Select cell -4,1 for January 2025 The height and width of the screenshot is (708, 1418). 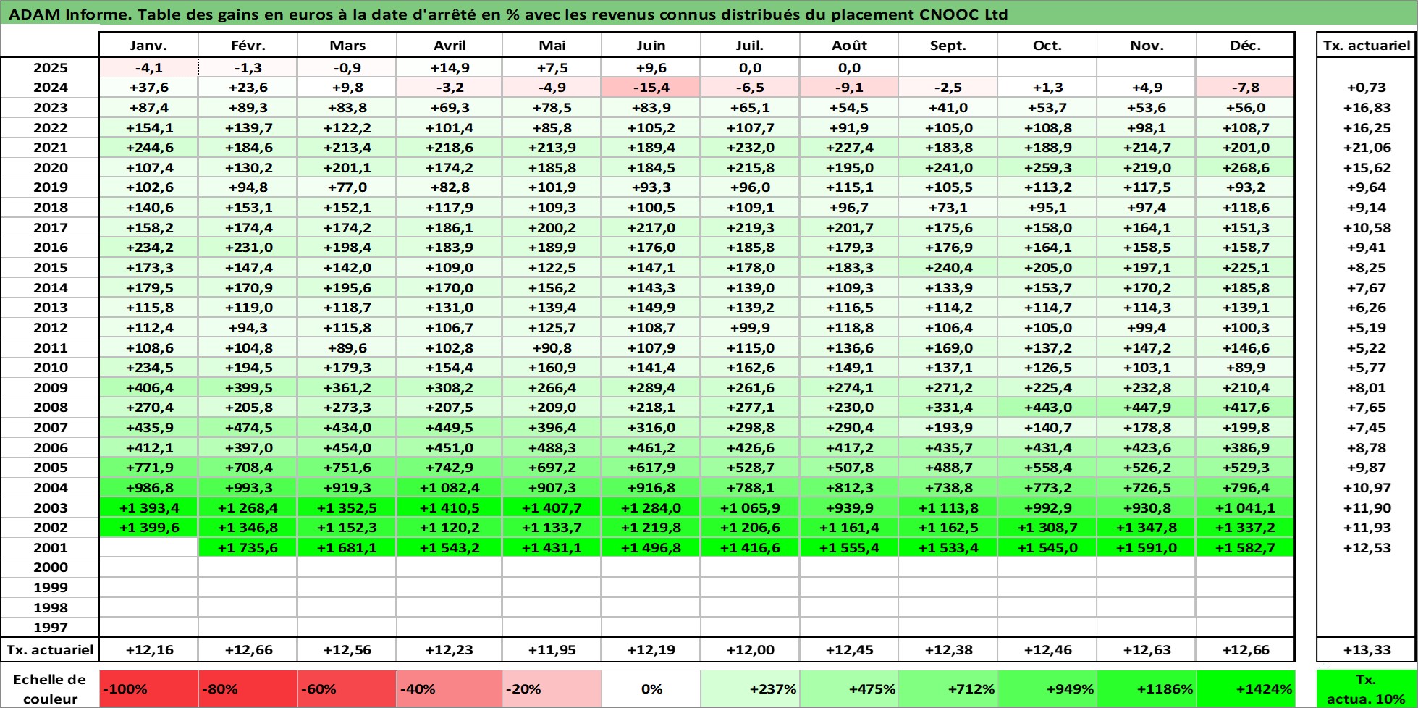148,68
